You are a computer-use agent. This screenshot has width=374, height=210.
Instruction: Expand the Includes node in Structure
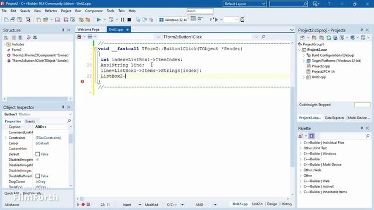coord(5,44)
